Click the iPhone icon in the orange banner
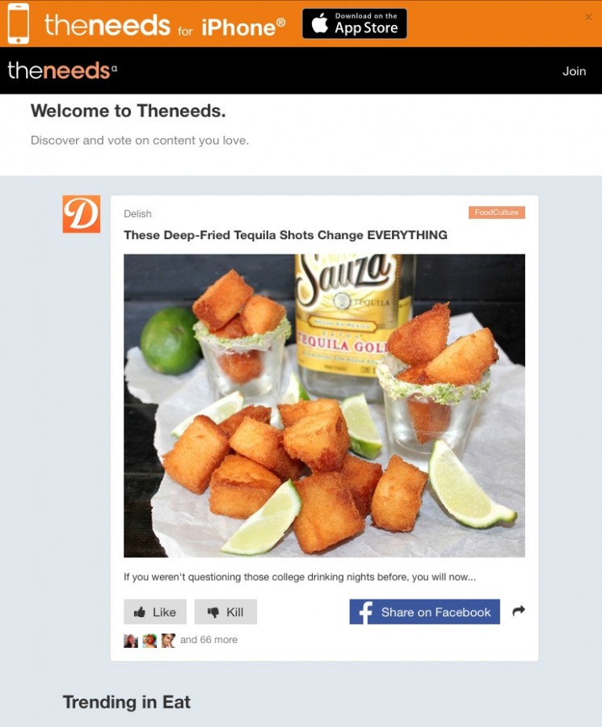The image size is (602, 727). coord(19,23)
